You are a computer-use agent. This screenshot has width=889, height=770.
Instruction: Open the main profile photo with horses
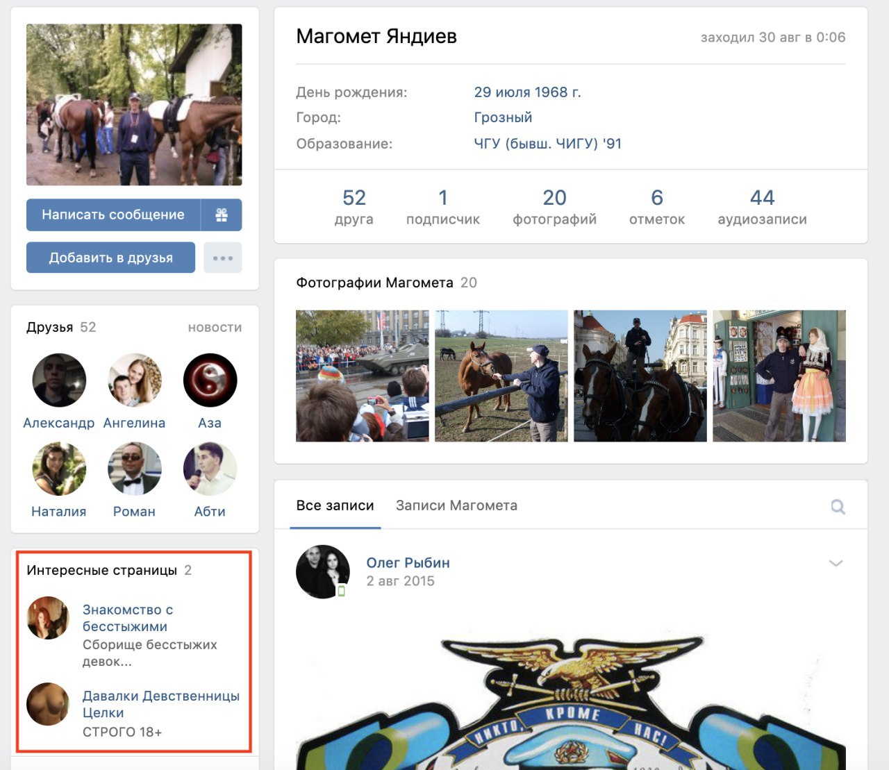tap(134, 105)
